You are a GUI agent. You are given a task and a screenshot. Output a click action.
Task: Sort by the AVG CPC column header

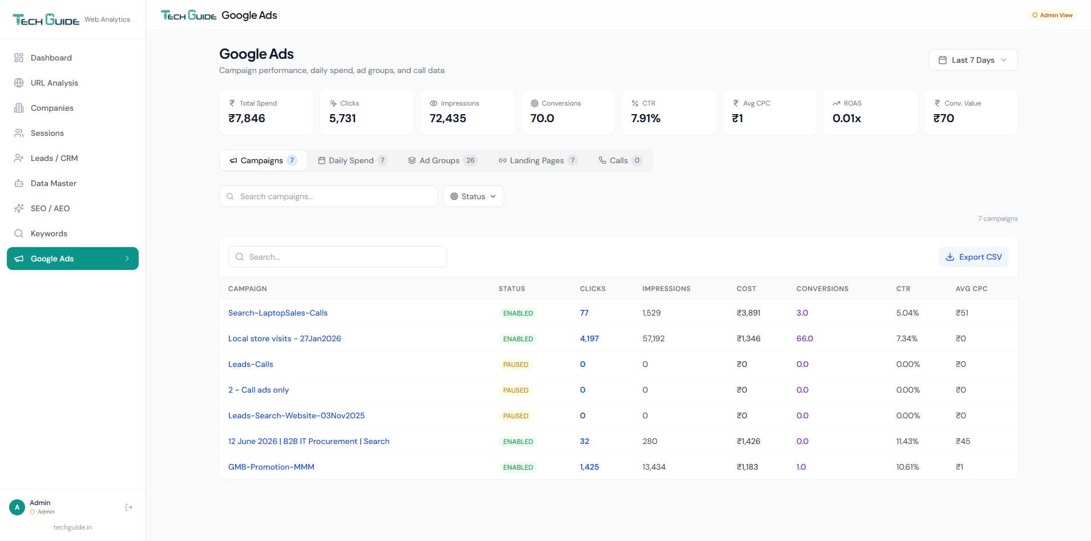(972, 289)
